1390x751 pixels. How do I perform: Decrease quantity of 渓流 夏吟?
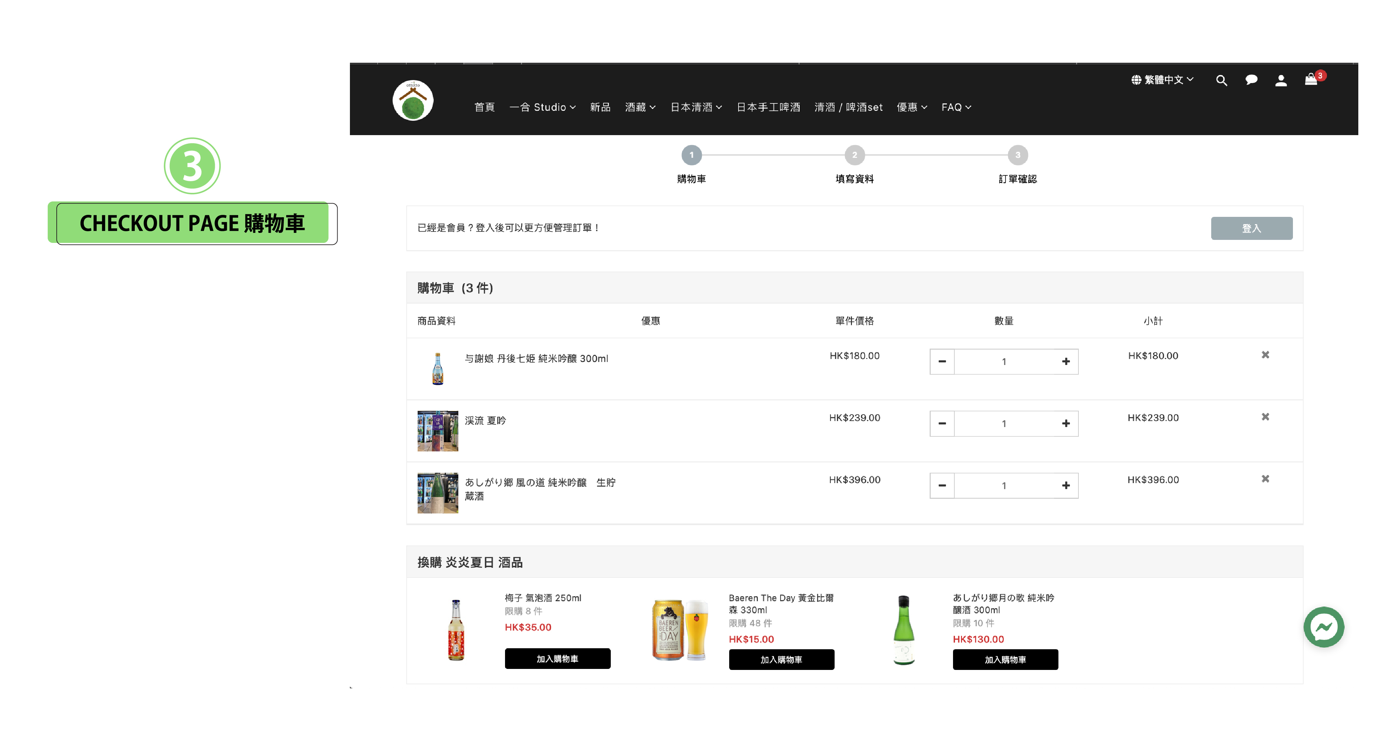[942, 423]
